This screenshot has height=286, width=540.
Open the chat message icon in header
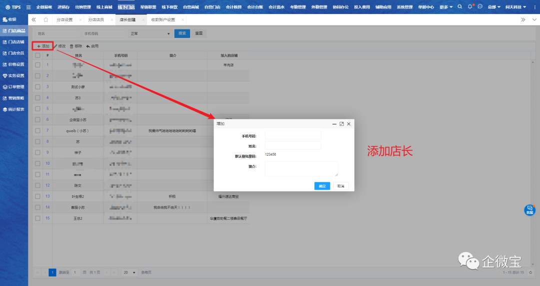pos(480,7)
